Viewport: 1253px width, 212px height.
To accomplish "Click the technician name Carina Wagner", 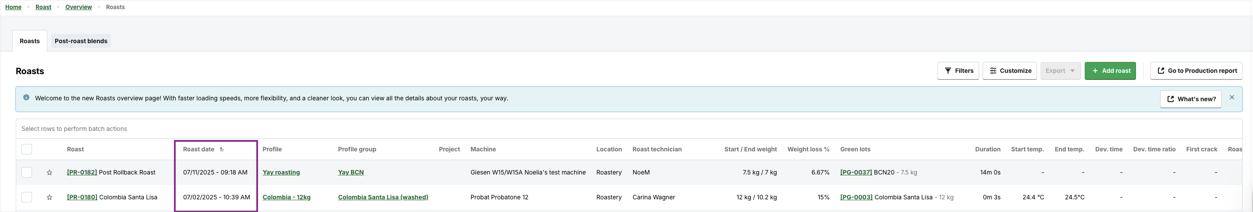I will point(654,198).
